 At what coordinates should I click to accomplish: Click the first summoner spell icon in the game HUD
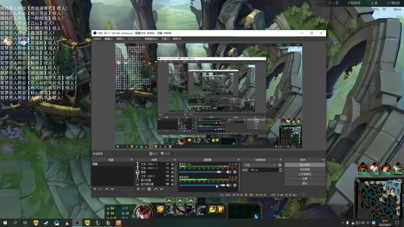tap(213, 209)
